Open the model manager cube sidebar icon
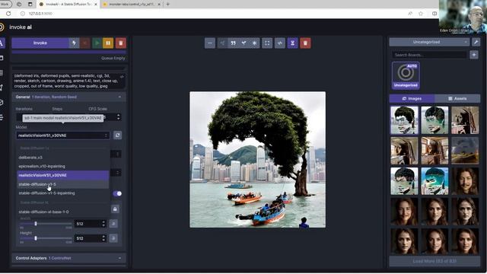The image size is (487, 274). click(x=2, y=103)
